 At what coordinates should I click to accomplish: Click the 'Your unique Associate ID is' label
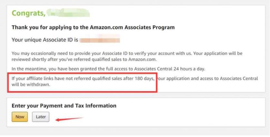(45, 40)
